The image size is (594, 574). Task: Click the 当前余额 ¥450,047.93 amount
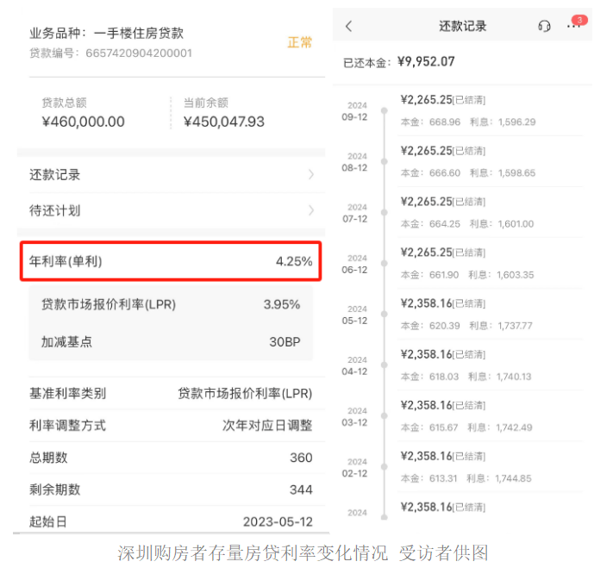coord(224,122)
